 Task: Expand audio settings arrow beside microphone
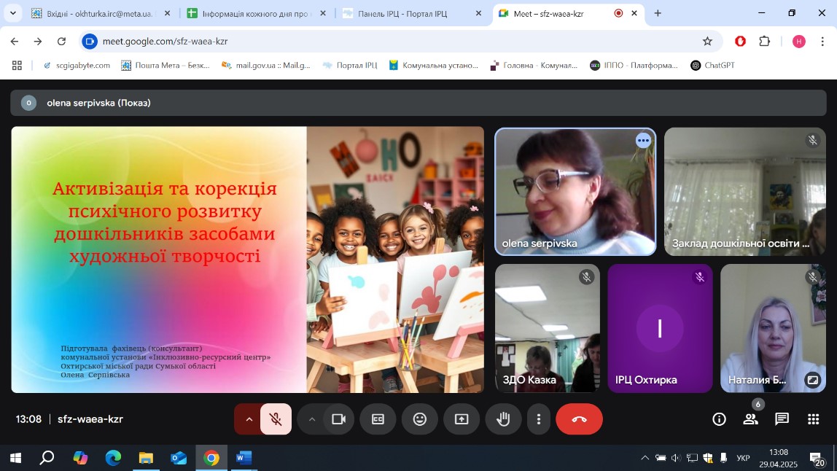tap(249, 419)
